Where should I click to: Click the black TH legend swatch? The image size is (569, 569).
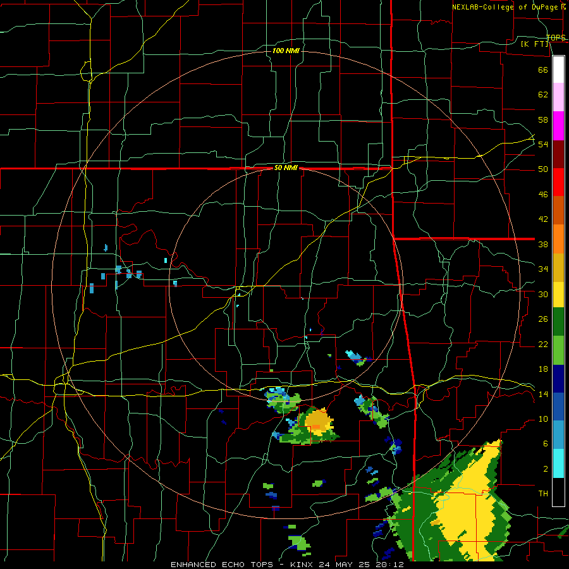(558, 492)
